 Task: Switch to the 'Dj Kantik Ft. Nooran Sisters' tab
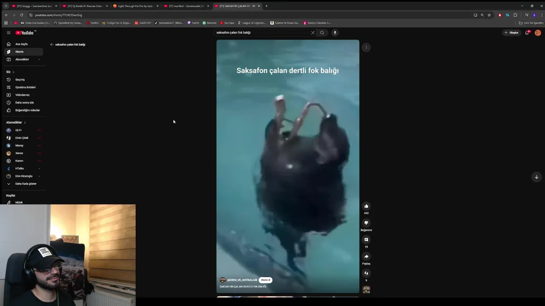(85, 6)
